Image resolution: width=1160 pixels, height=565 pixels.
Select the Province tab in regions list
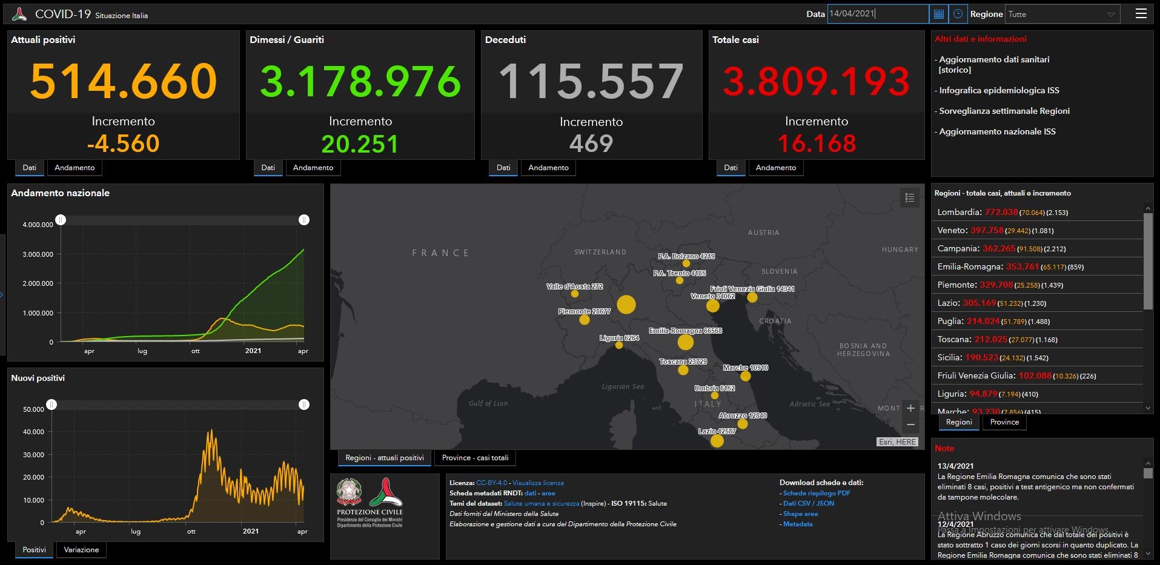click(x=1004, y=422)
